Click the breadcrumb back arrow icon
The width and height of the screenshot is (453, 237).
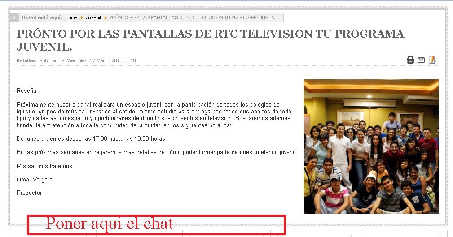point(14,17)
